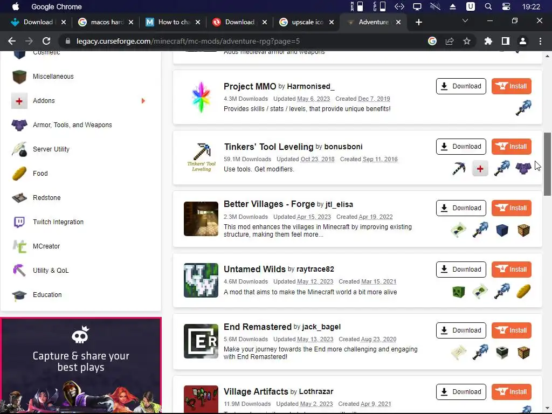Click note block icon on End Remastered

[x=523, y=352]
